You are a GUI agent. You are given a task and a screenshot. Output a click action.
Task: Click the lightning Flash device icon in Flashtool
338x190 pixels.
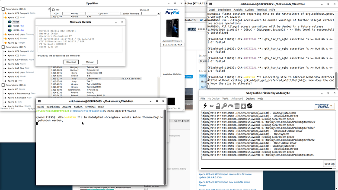point(205,106)
